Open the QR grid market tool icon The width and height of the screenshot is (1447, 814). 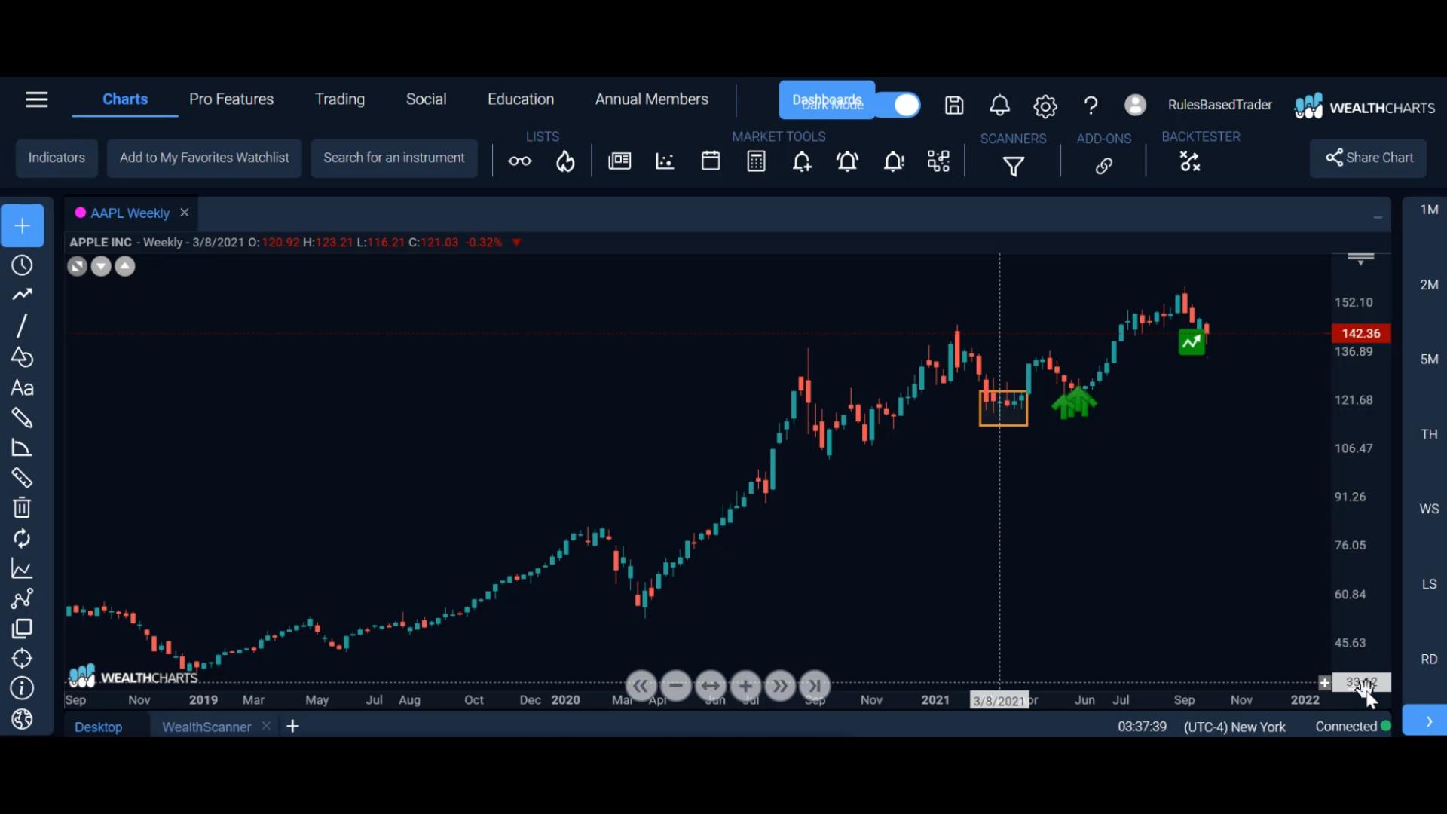[x=939, y=161]
